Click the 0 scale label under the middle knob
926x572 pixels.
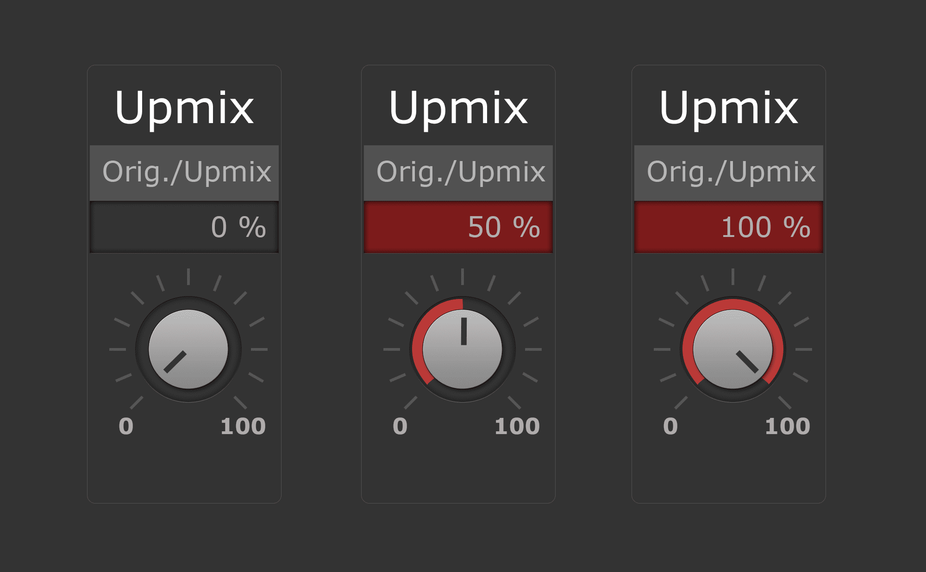(x=400, y=426)
